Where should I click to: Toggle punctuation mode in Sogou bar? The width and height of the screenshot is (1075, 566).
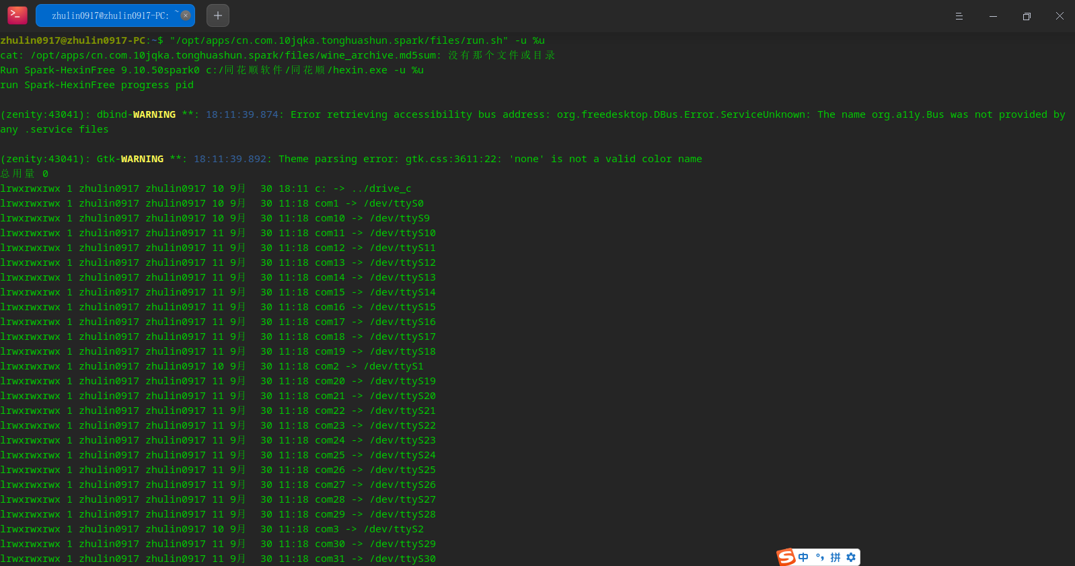pyautogui.click(x=820, y=557)
